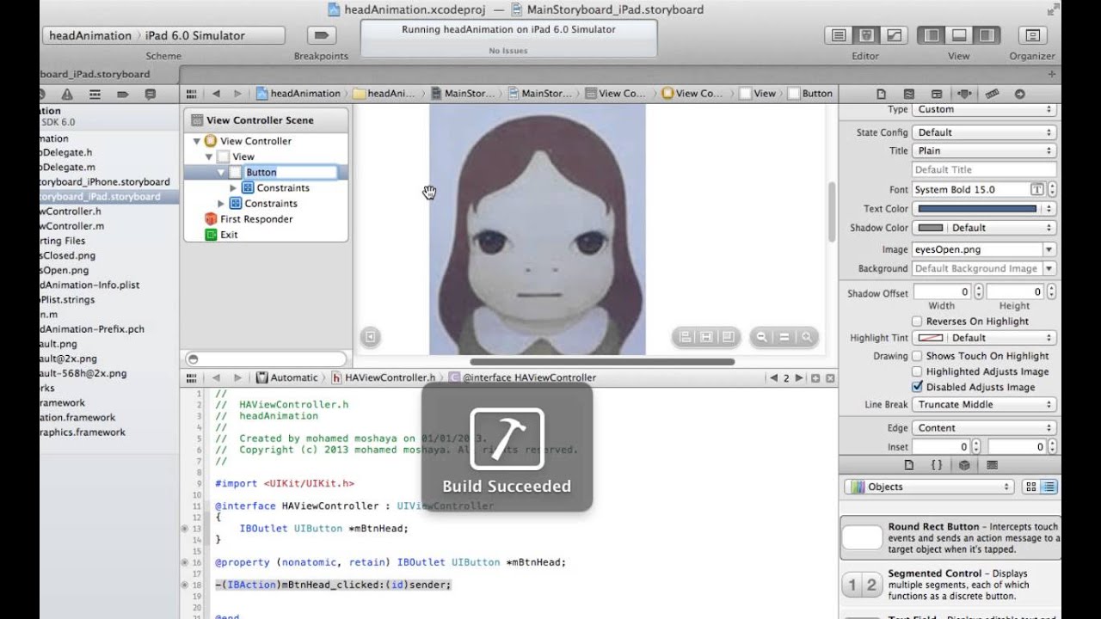The image size is (1101, 619).
Task: Show the Log navigator speech-bubble icon
Action: [x=150, y=94]
